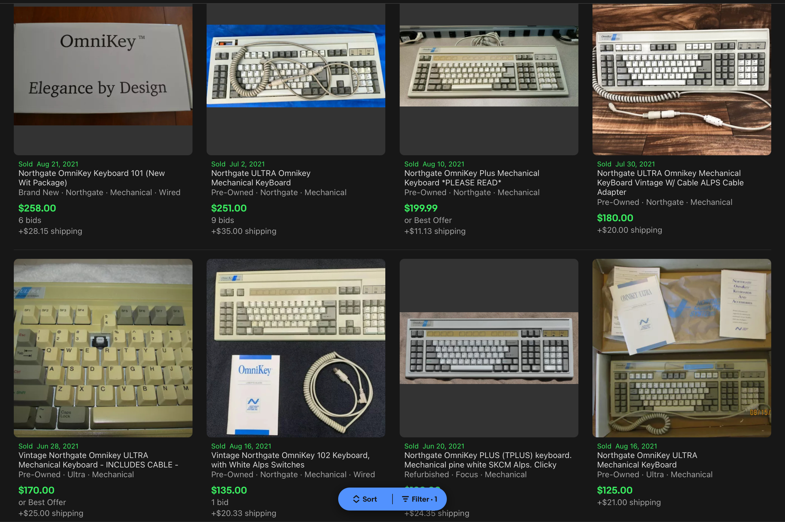The image size is (785, 522).
Task: Open the Filter · 1 button
Action: click(x=419, y=499)
